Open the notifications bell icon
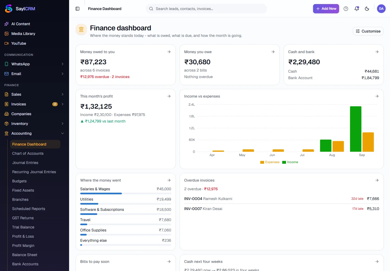390x271 pixels. tap(357, 9)
